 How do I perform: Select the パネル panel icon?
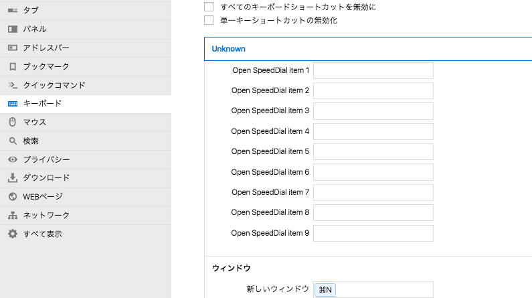coord(13,29)
